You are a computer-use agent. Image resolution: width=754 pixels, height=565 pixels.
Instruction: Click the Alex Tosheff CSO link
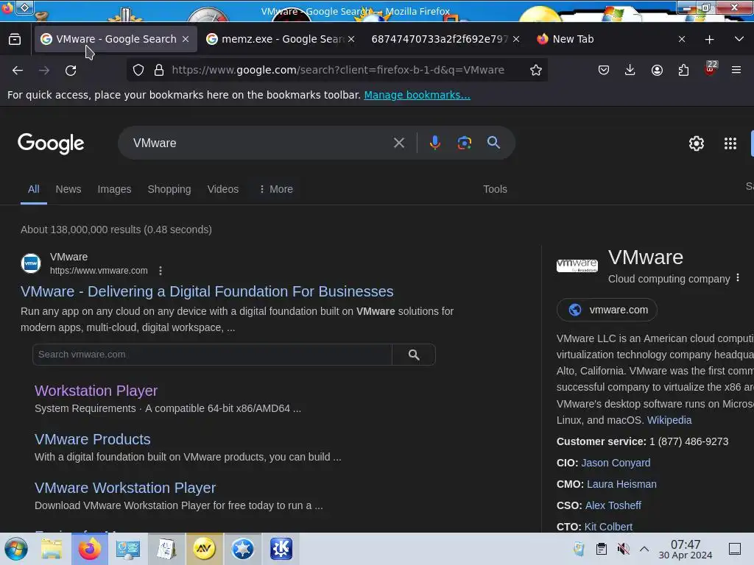coord(613,505)
